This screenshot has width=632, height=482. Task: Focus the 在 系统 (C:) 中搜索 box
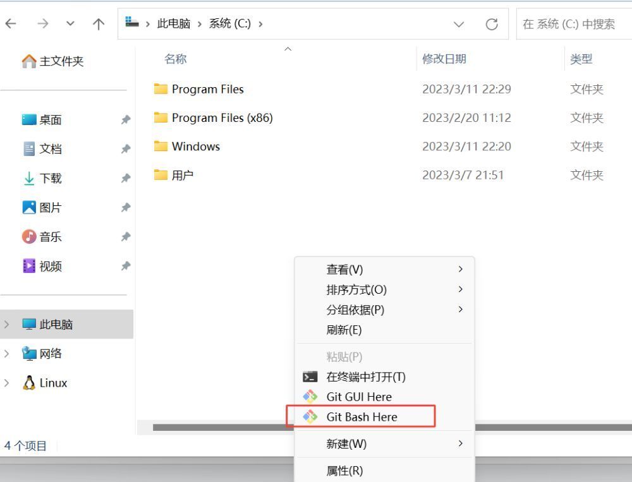[574, 24]
